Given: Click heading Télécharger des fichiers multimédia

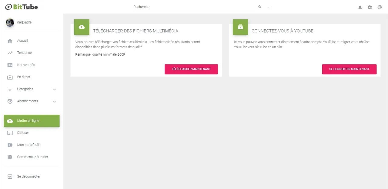Looking at the screenshot, I should (135, 31).
